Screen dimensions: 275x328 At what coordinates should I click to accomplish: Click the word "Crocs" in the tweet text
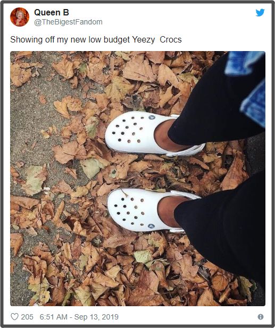pos(171,39)
